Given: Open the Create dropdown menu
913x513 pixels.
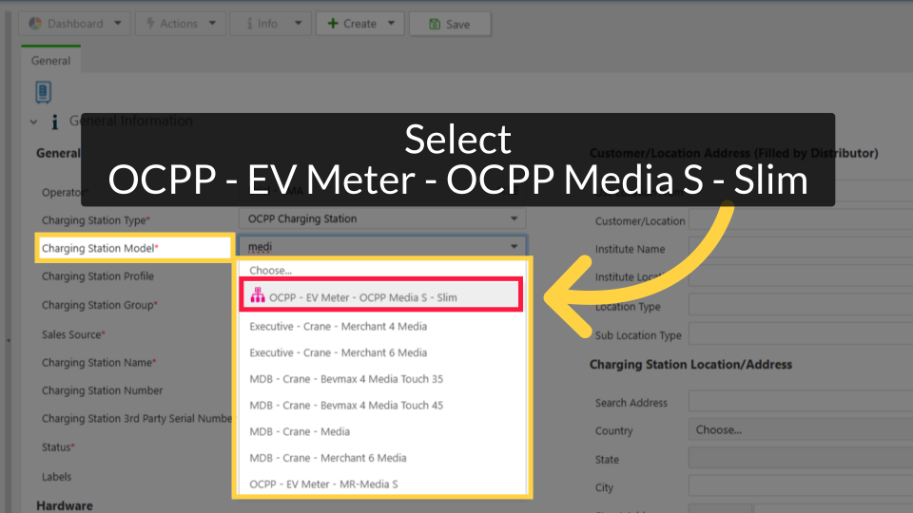Looking at the screenshot, I should [359, 24].
